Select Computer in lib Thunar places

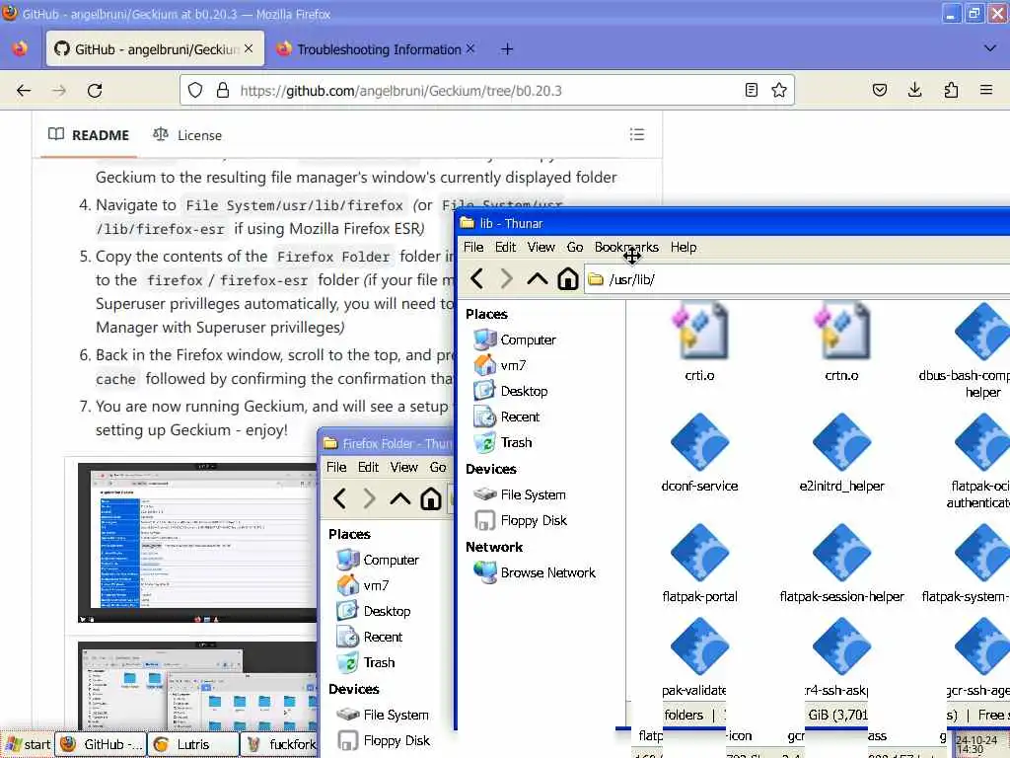pos(514,340)
